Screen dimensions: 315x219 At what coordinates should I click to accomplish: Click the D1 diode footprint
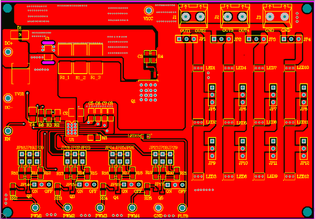pyautogui.click(x=19, y=34)
